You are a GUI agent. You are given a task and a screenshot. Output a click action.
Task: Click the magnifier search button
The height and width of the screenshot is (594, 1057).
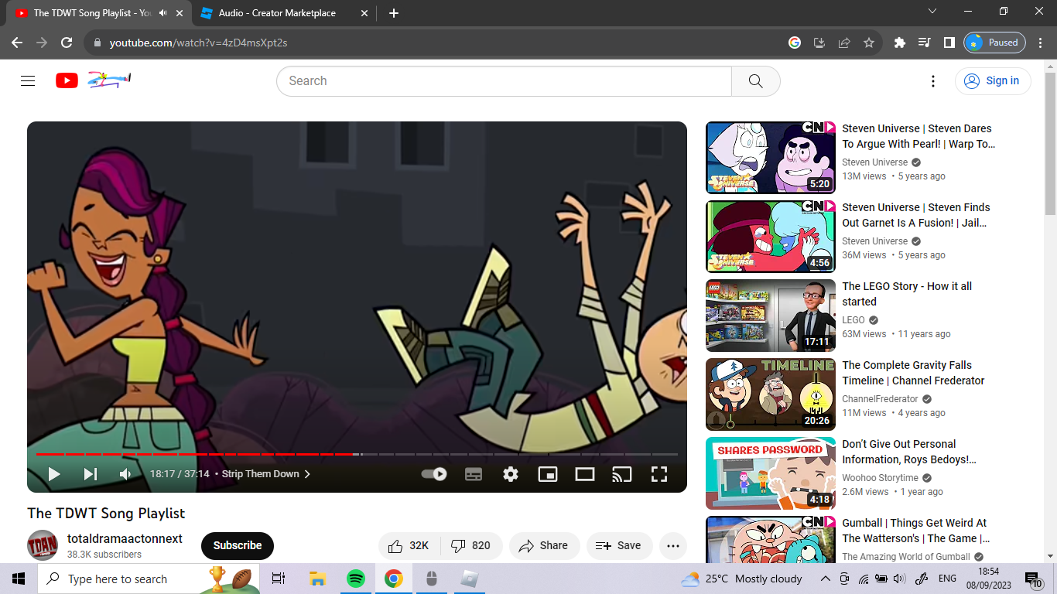coord(756,80)
